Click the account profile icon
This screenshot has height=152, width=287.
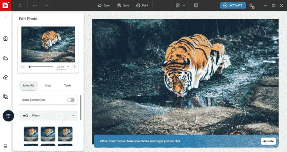pyautogui.click(x=252, y=6)
